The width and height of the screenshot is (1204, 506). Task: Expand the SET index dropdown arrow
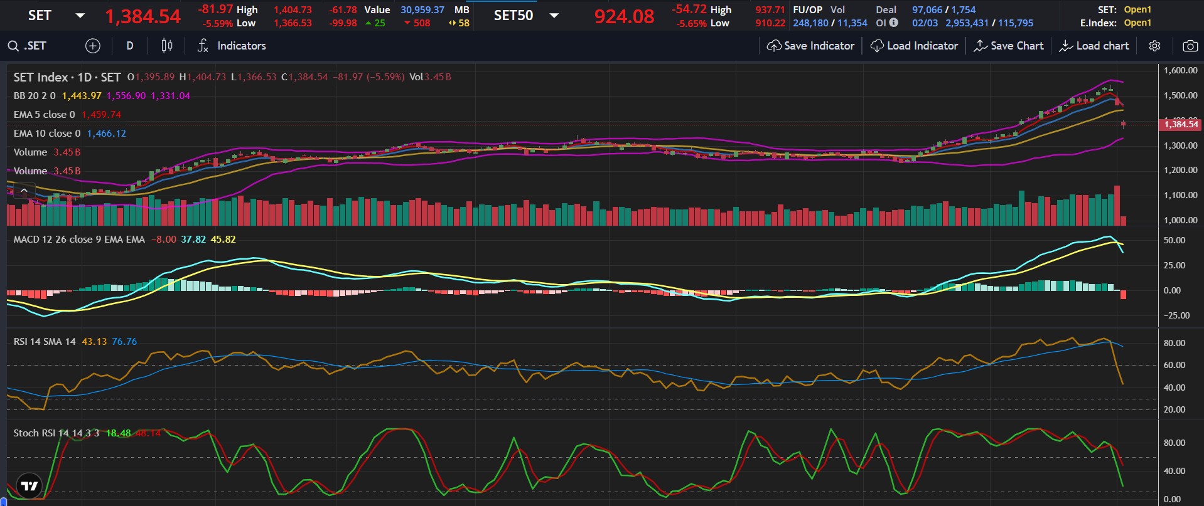(x=80, y=16)
